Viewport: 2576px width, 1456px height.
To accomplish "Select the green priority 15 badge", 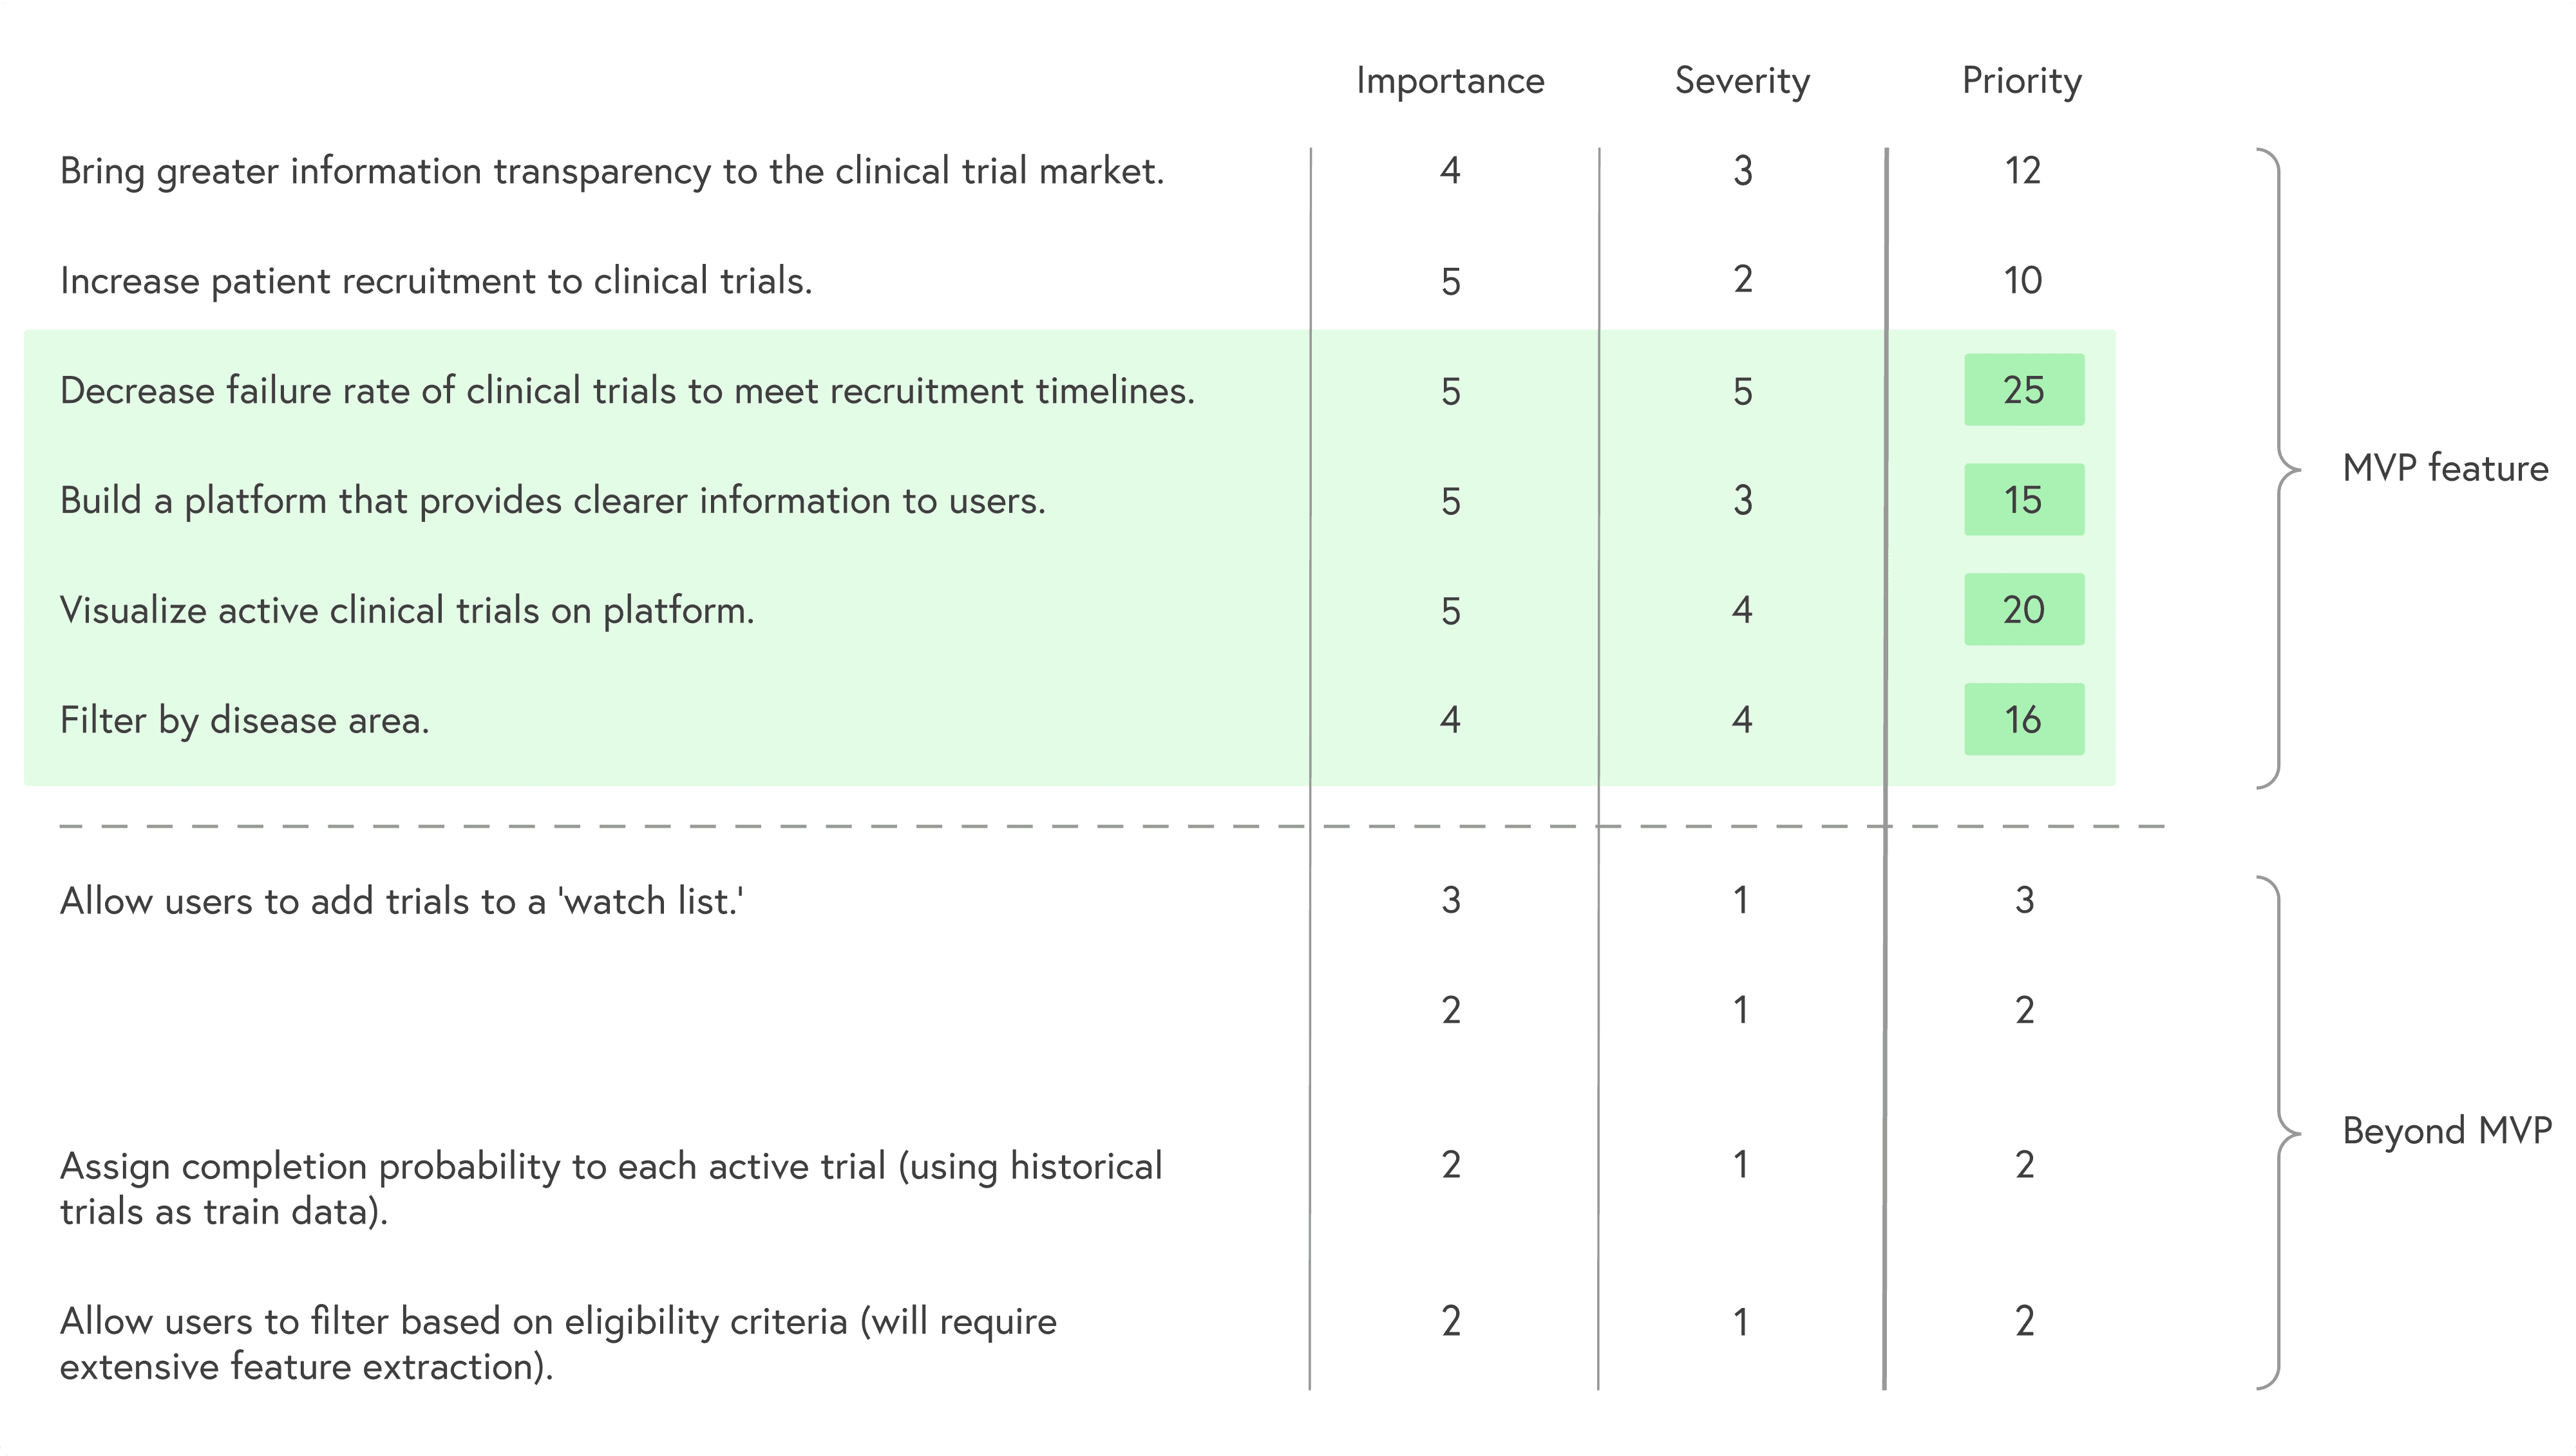I will (2024, 499).
